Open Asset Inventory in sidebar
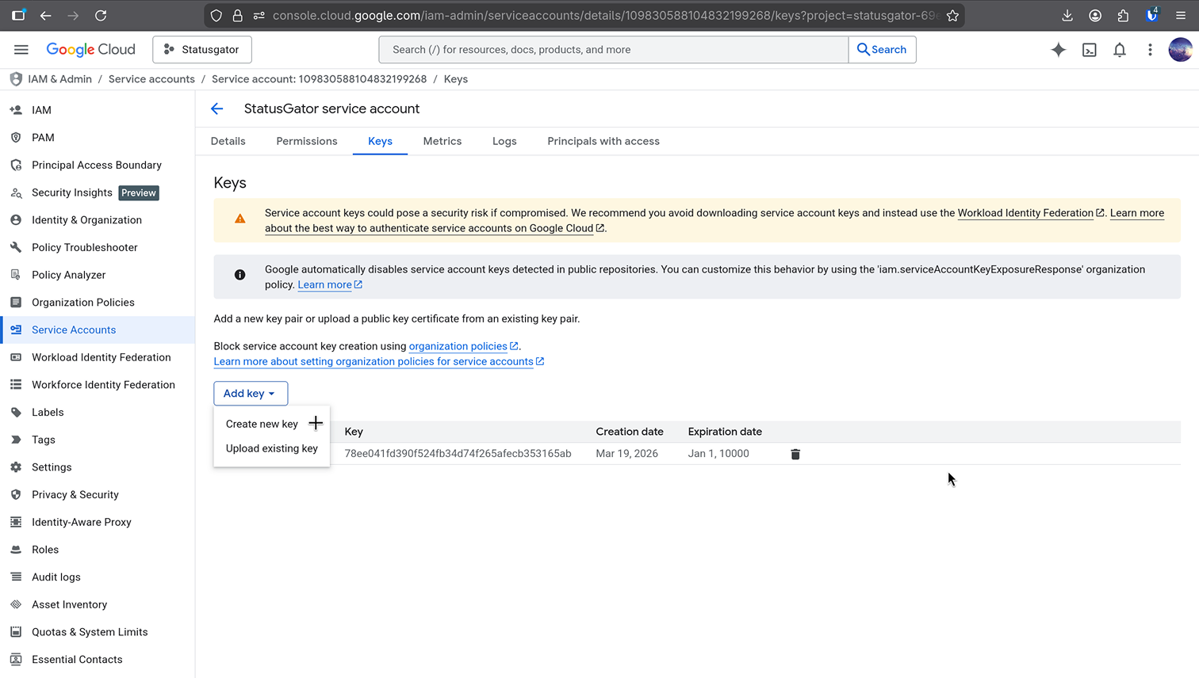This screenshot has height=678, width=1199. [x=98, y=604]
